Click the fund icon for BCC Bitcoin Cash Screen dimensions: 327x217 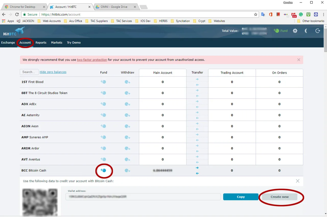(103, 170)
